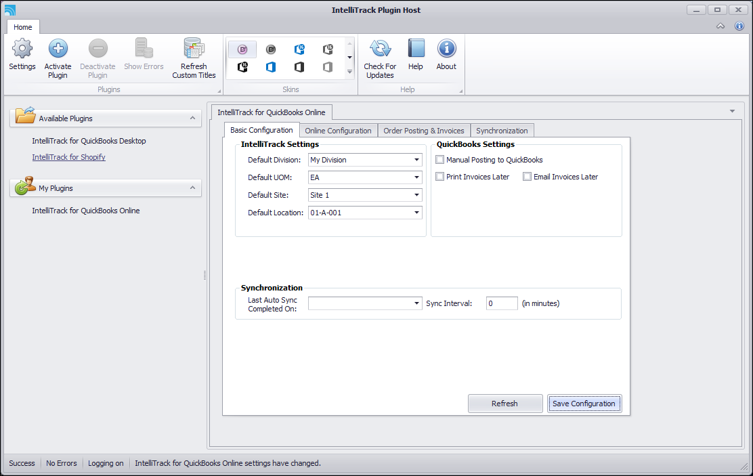Select the gray round skin icon
Viewport: 753px width, 476px height.
271,49
